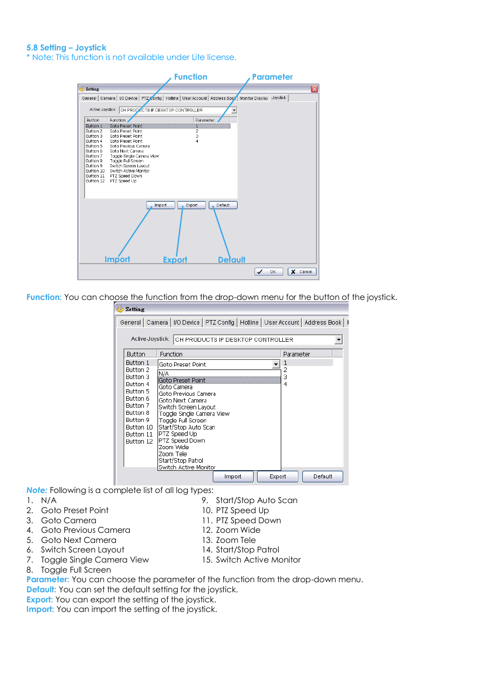Choose highlighted Goto Preset Point list option
The width and height of the screenshot is (480, 680).
click(219, 380)
